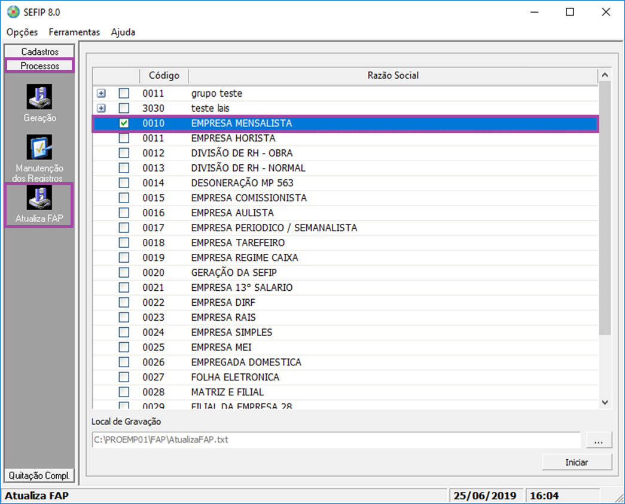This screenshot has height=504, width=625.
Task: Click the list scrollbar up arrow
Action: pyautogui.click(x=605, y=75)
